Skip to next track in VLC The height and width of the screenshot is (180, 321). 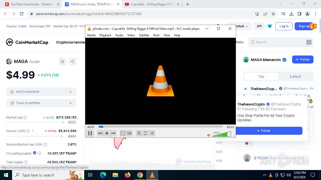(113, 133)
